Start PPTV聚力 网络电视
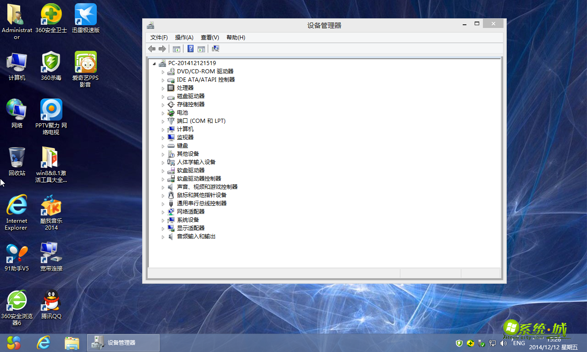 point(51,110)
